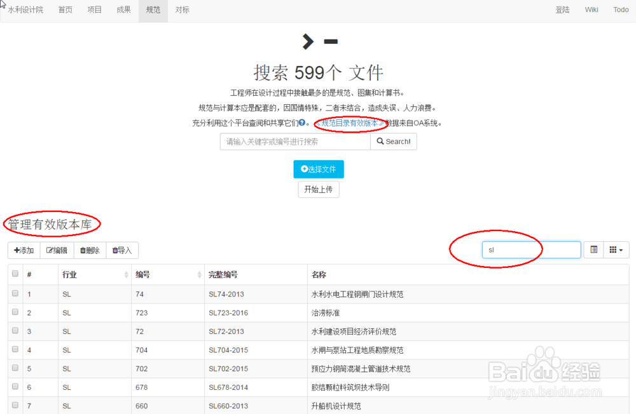The height and width of the screenshot is (414, 636).
Task: Click the search field containing sl
Action: pos(531,250)
